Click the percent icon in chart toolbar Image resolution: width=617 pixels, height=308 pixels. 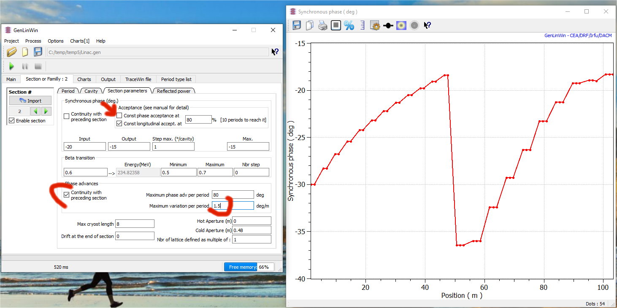349,25
